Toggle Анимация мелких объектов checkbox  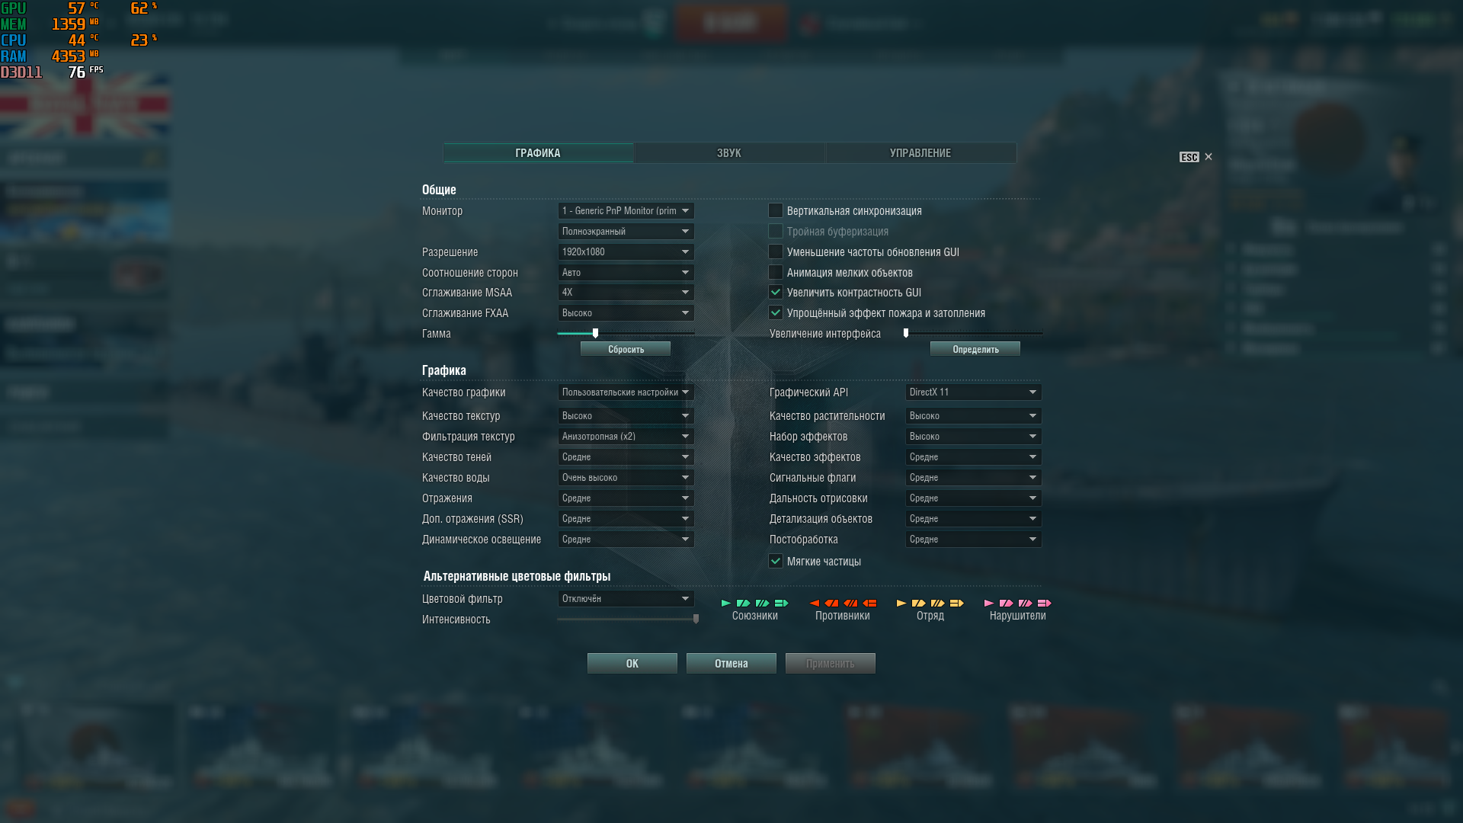(x=776, y=272)
